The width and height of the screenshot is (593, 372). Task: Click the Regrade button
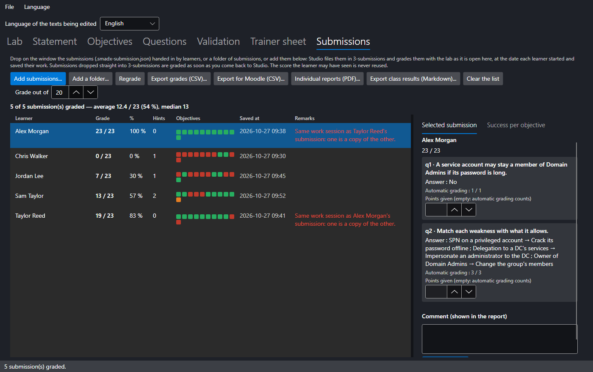point(130,79)
